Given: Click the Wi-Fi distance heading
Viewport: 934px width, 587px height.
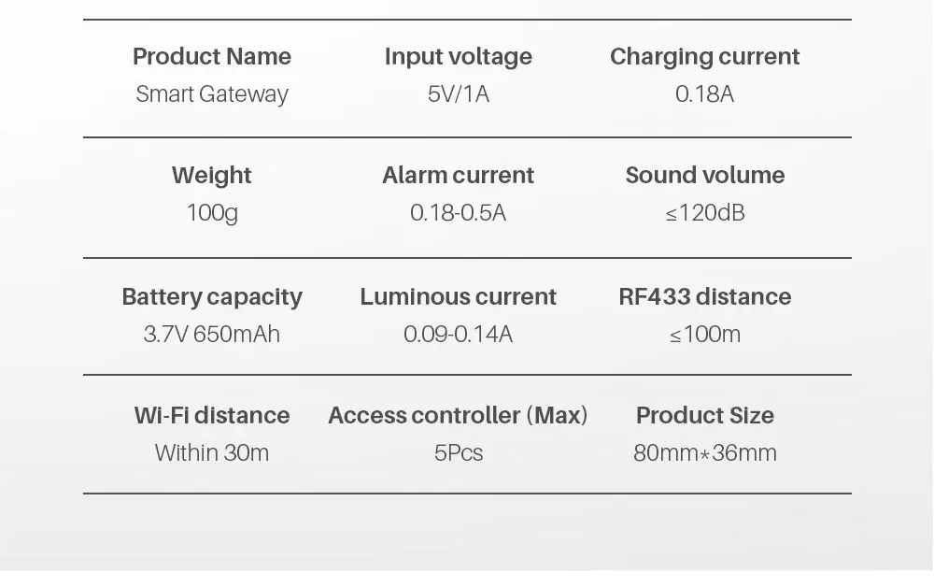Looking at the screenshot, I should coord(212,415).
